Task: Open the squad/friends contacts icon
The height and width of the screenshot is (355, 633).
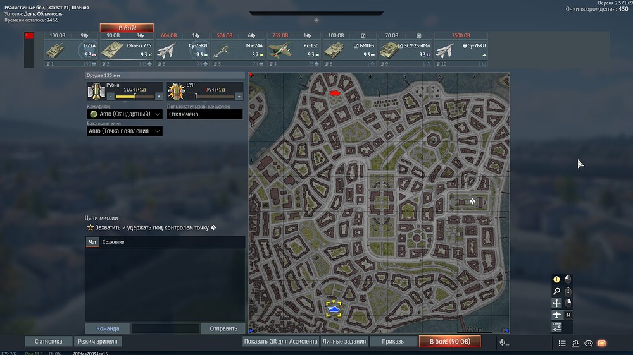Action: click(575, 344)
